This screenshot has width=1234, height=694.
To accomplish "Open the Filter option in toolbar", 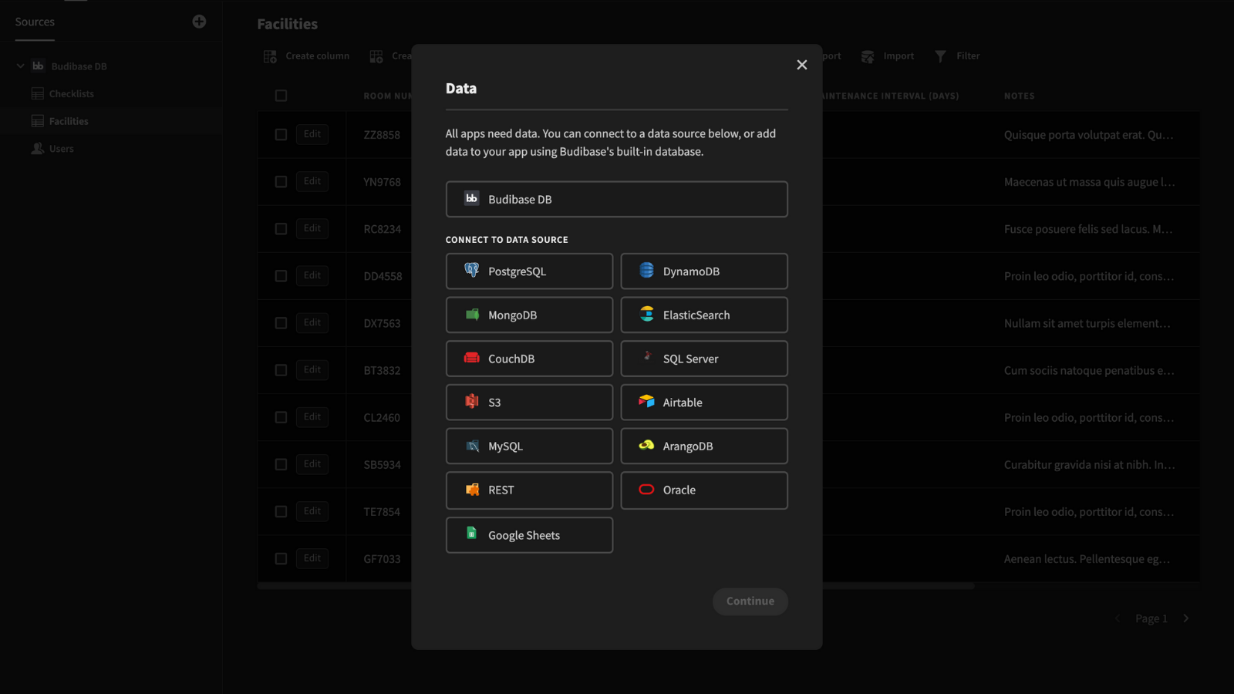I will (957, 56).
